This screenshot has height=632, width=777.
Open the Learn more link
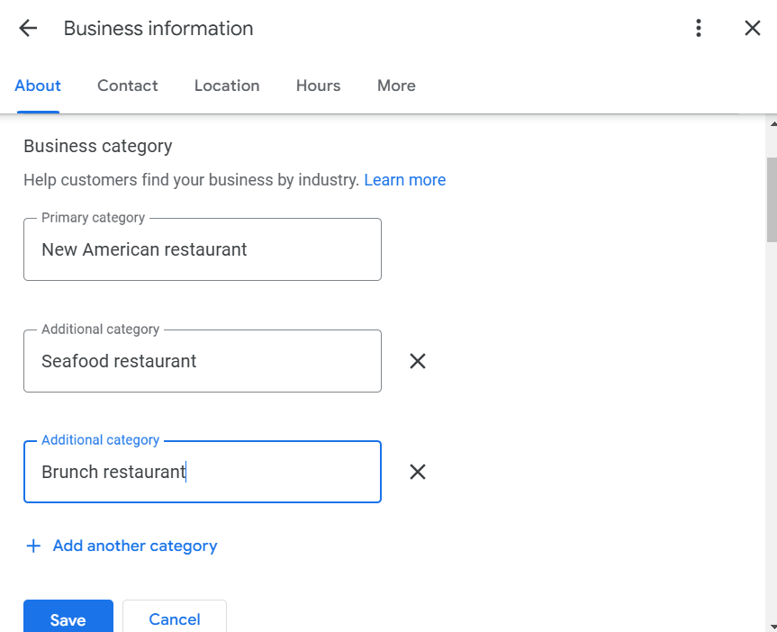405,180
